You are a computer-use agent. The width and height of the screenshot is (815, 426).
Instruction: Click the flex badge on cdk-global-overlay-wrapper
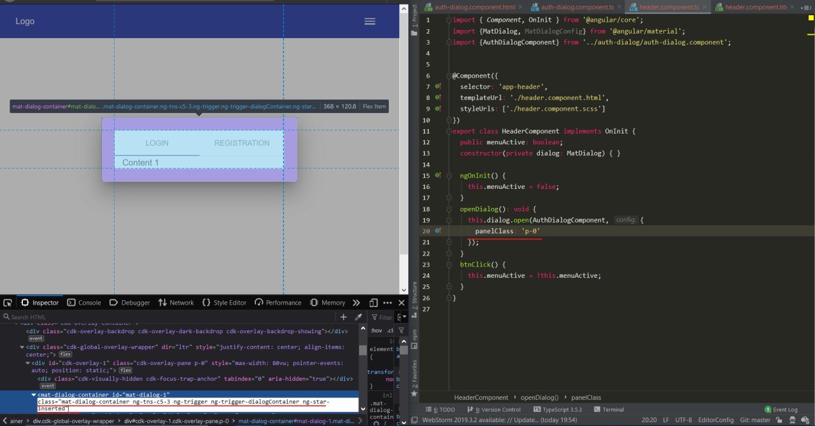coord(66,354)
